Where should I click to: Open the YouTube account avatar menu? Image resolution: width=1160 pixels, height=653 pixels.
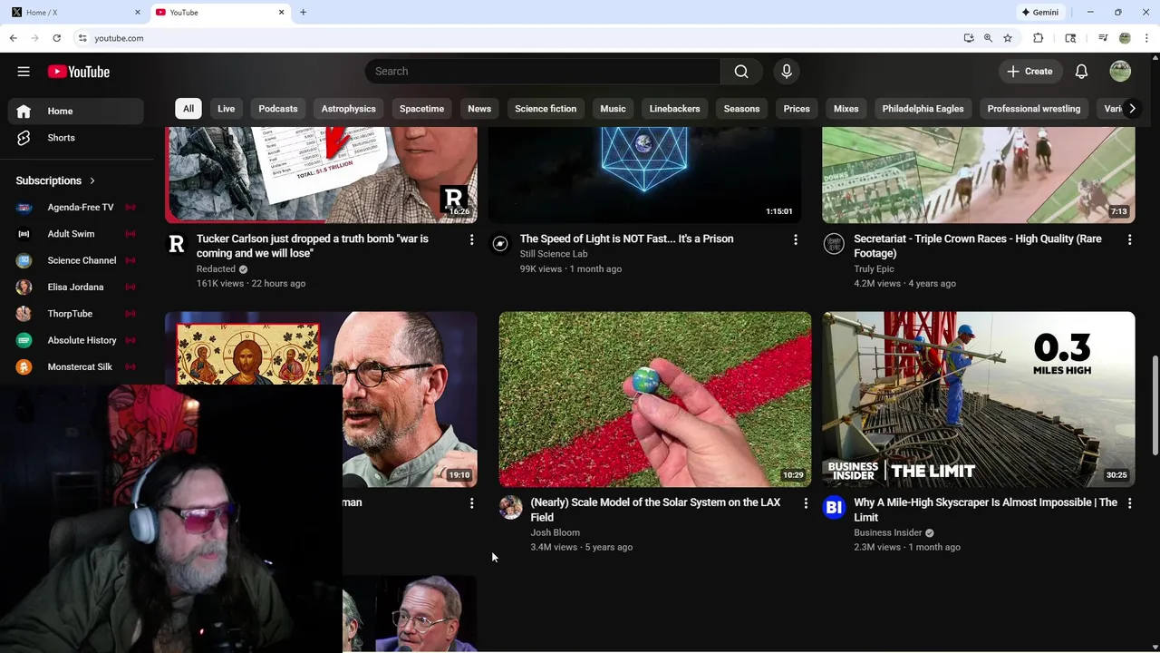[1120, 72]
